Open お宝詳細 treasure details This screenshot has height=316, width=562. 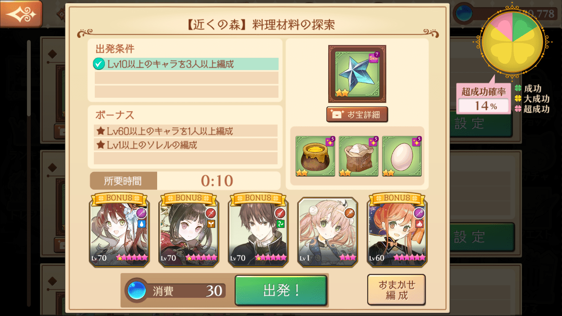pos(357,114)
